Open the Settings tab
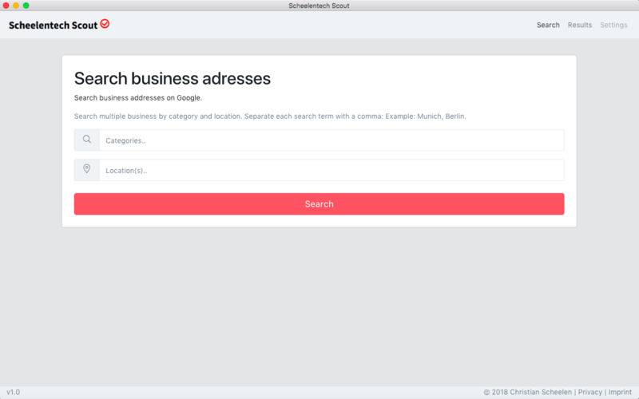This screenshot has width=639, height=399. click(x=613, y=25)
